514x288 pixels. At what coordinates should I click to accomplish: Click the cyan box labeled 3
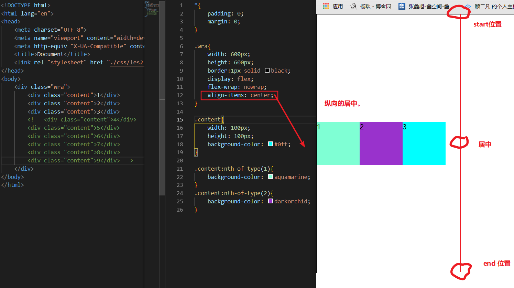click(x=424, y=144)
